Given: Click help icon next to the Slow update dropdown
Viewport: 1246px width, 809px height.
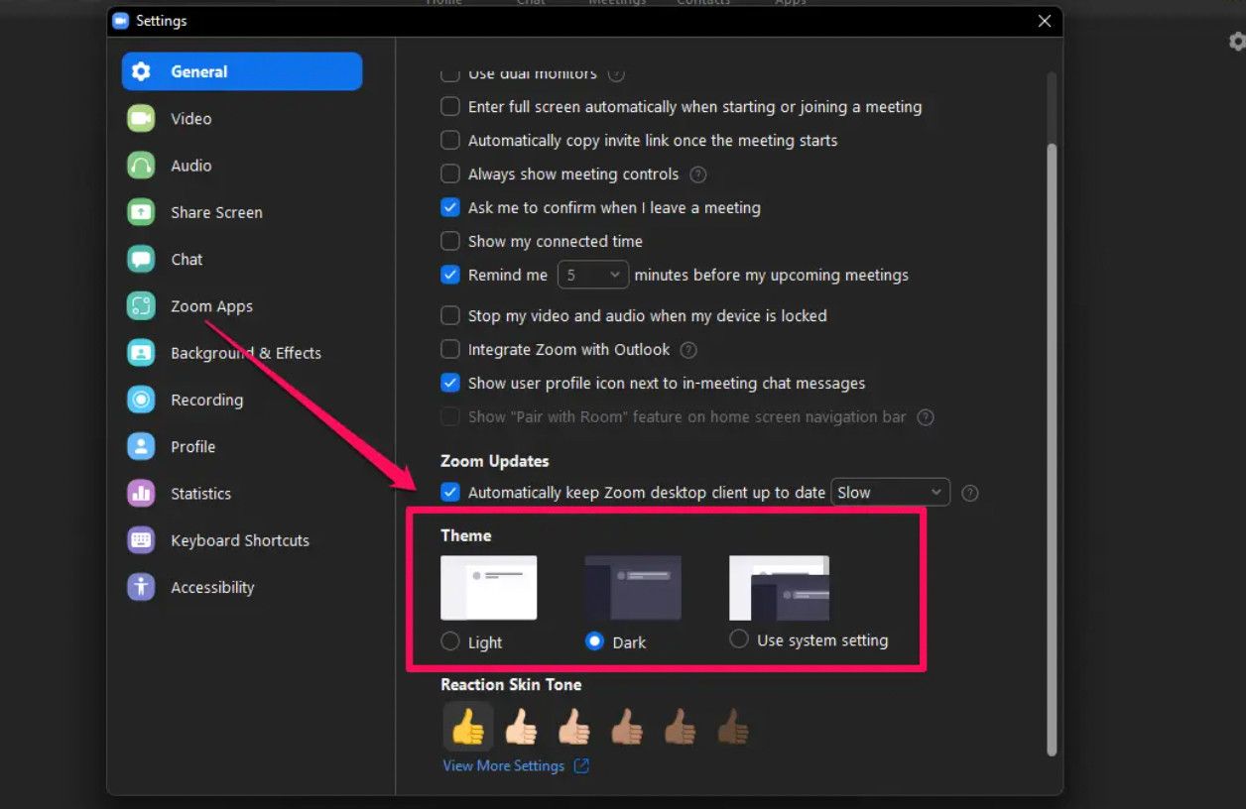Looking at the screenshot, I should (x=970, y=493).
